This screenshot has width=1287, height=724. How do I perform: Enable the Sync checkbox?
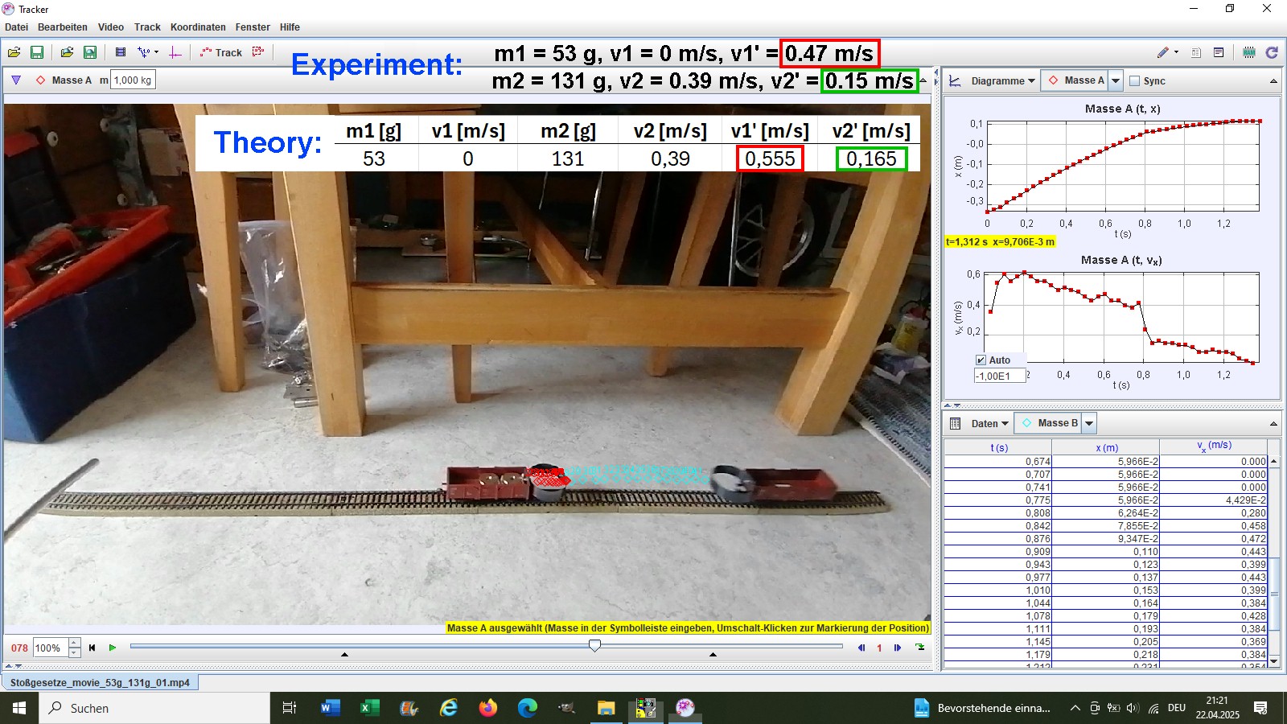(1135, 80)
